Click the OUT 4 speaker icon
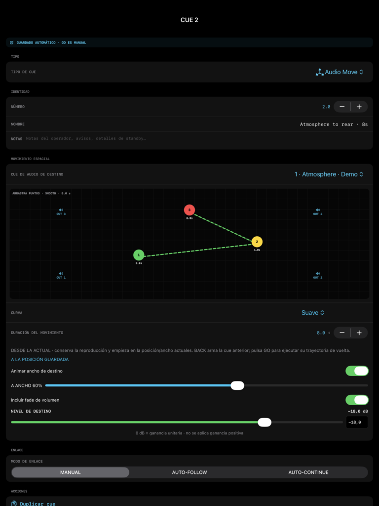 coord(318,210)
